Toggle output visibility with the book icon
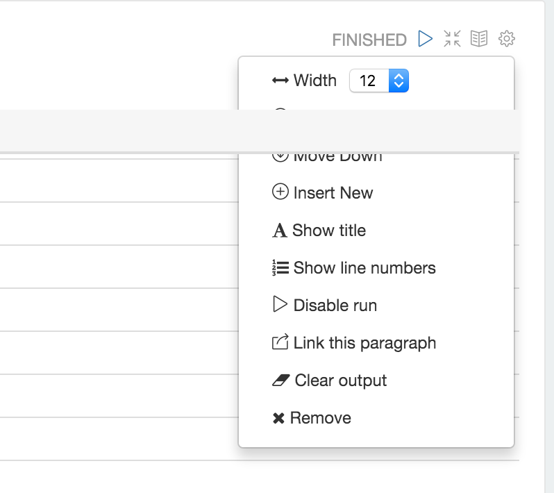554x493 pixels. point(479,39)
